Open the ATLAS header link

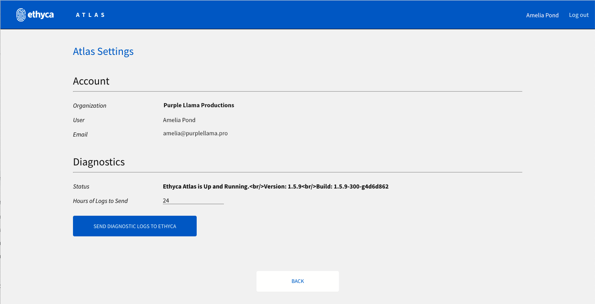click(x=90, y=15)
